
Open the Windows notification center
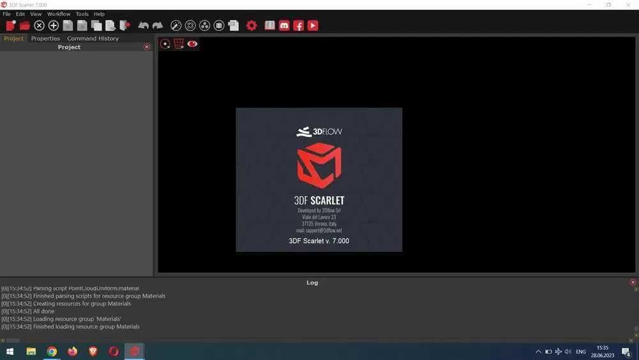point(626,352)
